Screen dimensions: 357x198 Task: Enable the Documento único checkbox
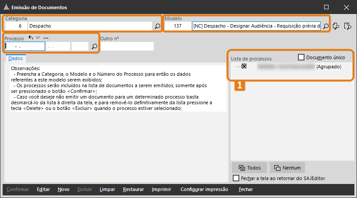click(301, 57)
